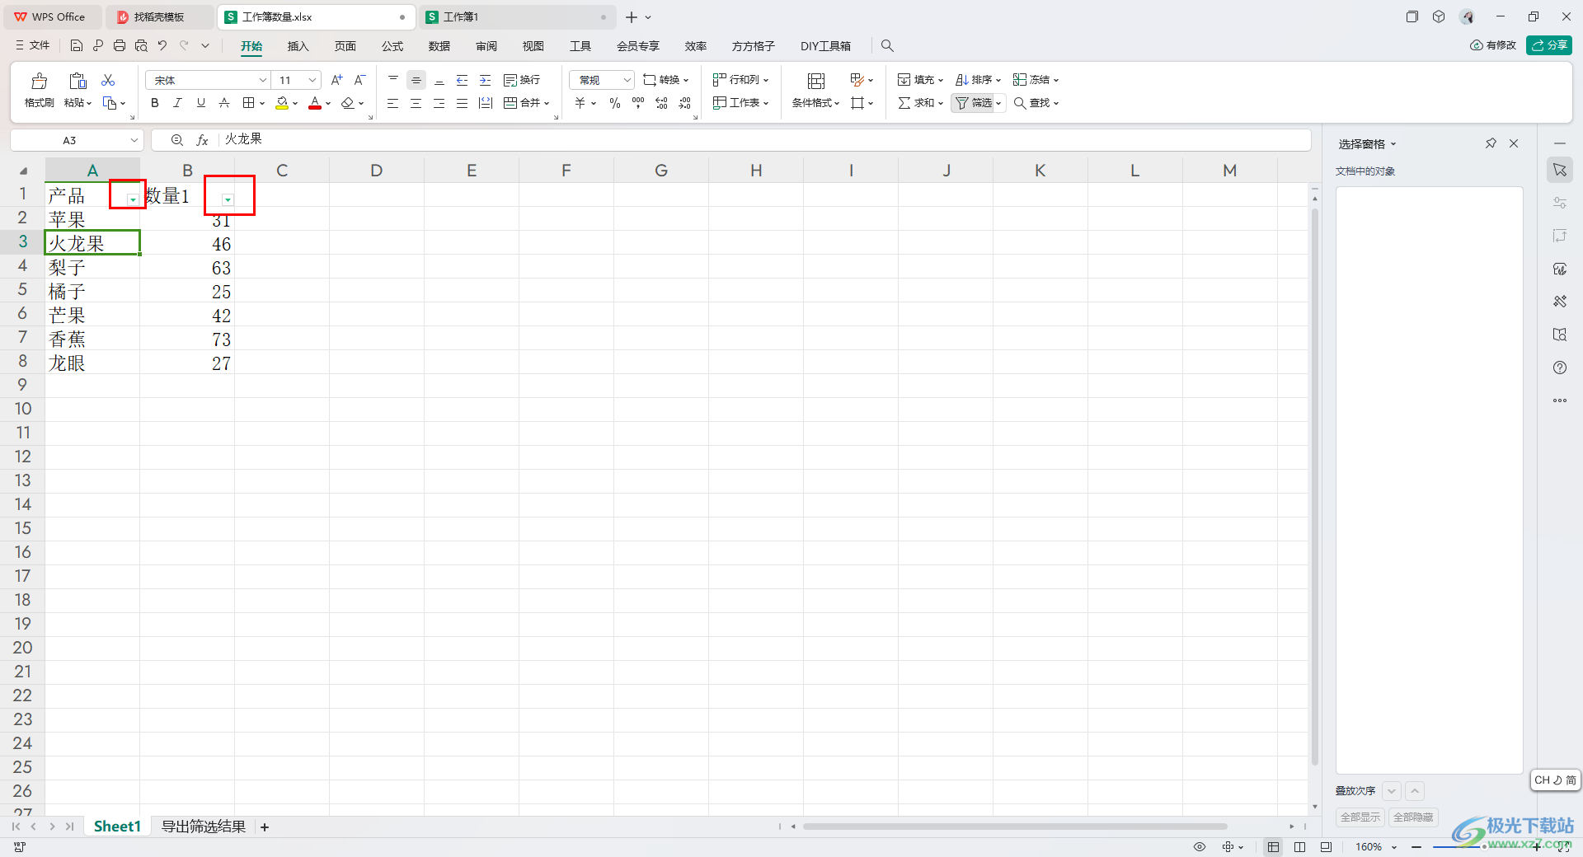Toggle Bold formatting

tap(154, 103)
